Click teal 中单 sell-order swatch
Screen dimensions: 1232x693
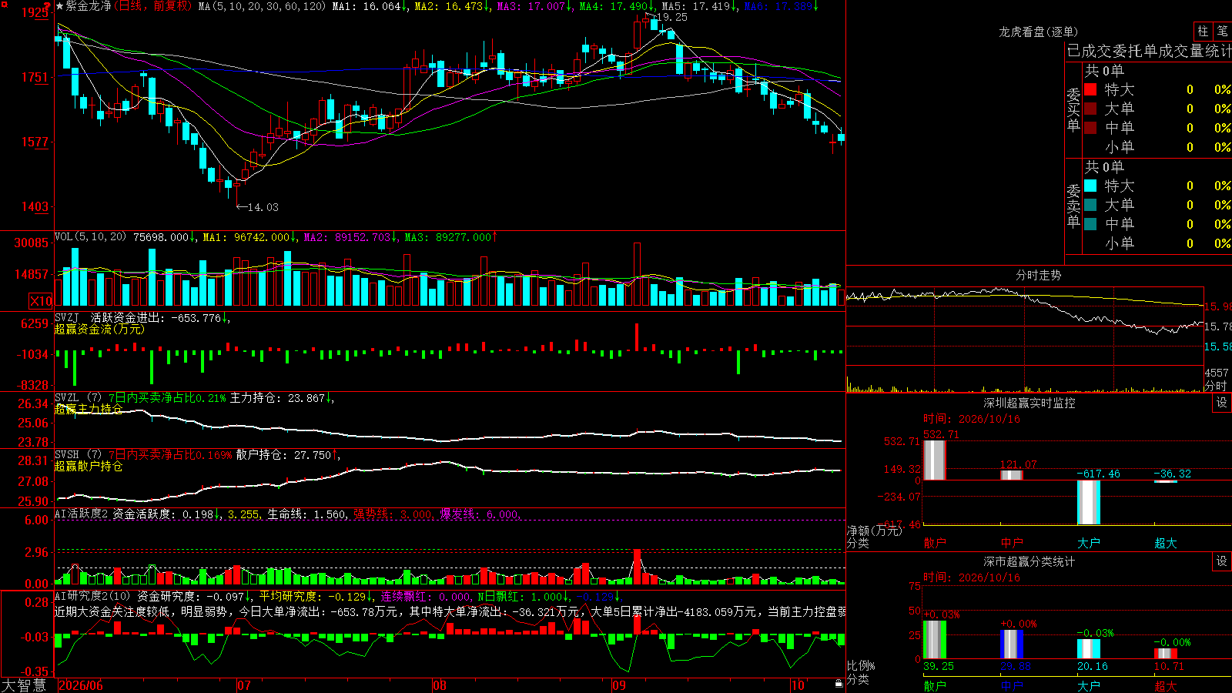tap(1090, 224)
